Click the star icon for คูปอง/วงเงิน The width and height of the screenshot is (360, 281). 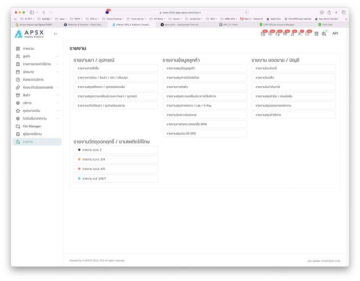tap(18, 111)
